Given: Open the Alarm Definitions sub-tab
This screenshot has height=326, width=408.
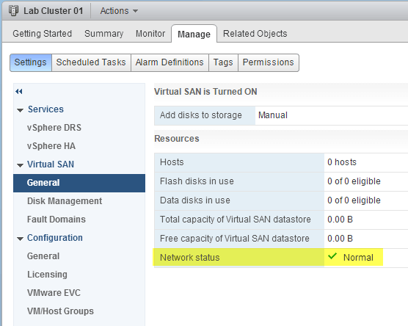Looking at the screenshot, I should tap(170, 62).
